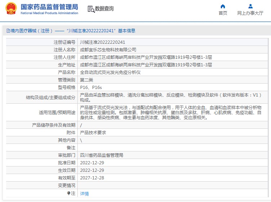The height and width of the screenshot is (202, 271).
Task: Click the lightbulb icon beside 注
Action: 69,193
